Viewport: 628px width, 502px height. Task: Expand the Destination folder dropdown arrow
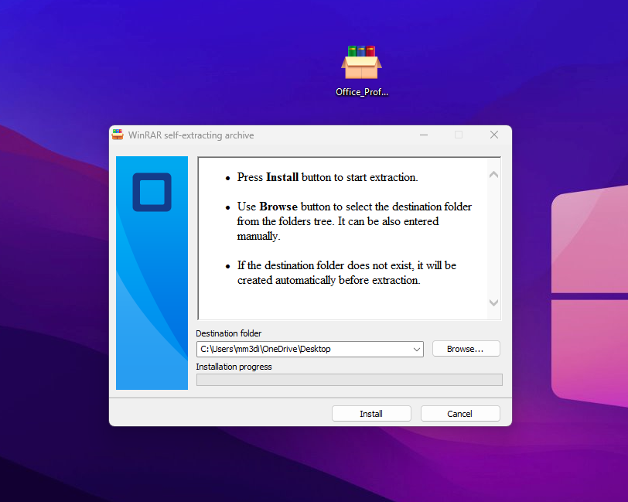pyautogui.click(x=417, y=350)
